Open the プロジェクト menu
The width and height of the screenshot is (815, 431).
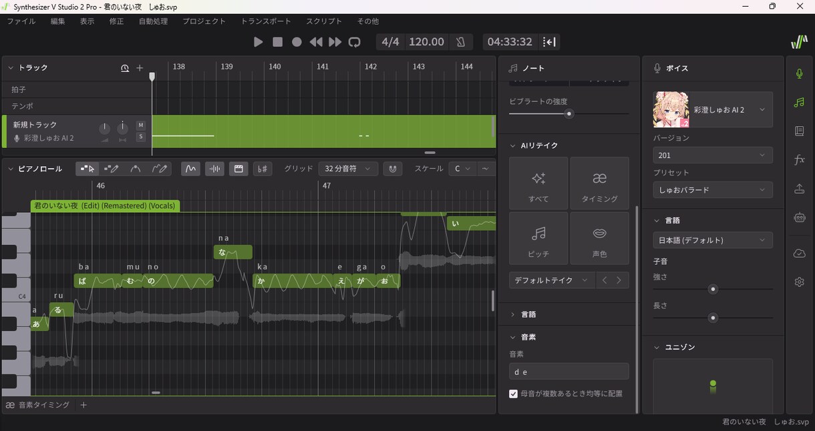tap(204, 21)
